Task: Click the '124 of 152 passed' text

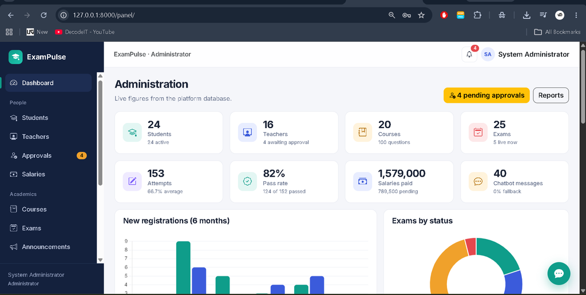Action: tap(284, 192)
